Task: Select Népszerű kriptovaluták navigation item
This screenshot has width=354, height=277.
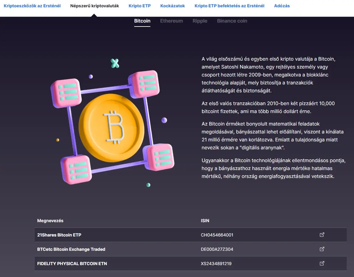Action: (x=95, y=6)
